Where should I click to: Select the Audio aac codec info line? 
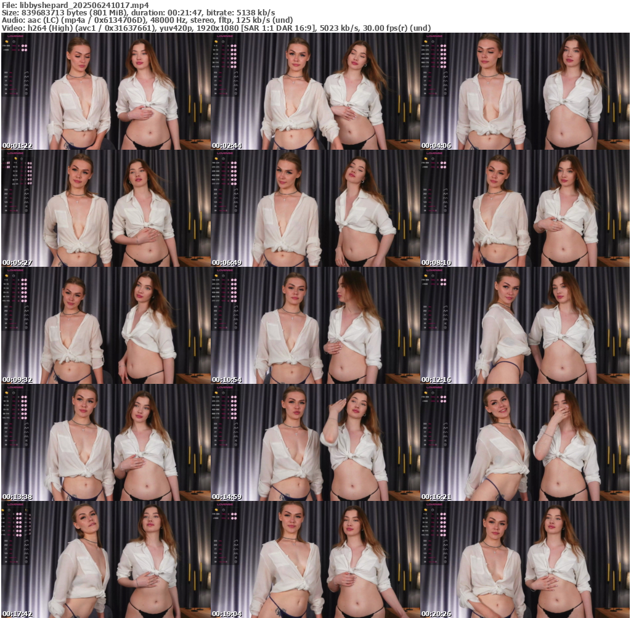point(148,20)
